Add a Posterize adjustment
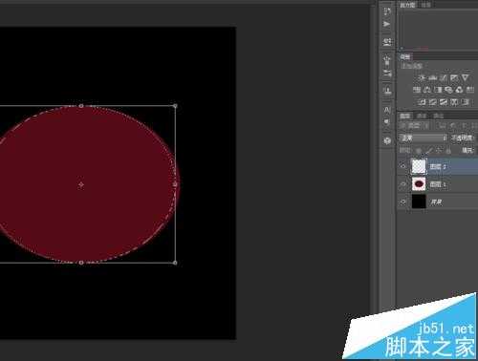Viewport: 478px width, 361px height. click(x=433, y=102)
